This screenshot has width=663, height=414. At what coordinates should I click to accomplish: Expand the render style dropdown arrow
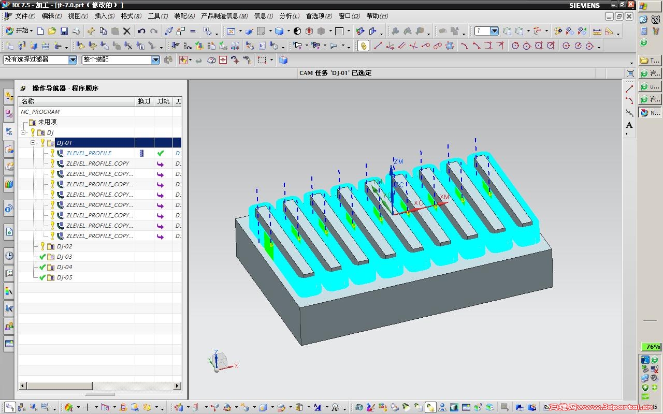click(289, 32)
